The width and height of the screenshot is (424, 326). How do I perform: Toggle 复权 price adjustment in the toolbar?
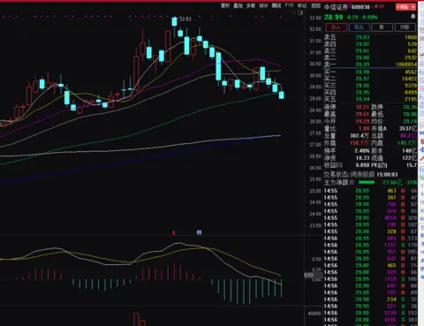click(x=225, y=5)
